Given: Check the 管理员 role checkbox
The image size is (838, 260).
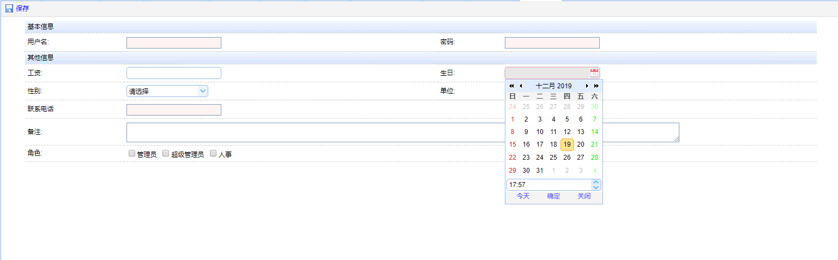Looking at the screenshot, I should coord(132,154).
